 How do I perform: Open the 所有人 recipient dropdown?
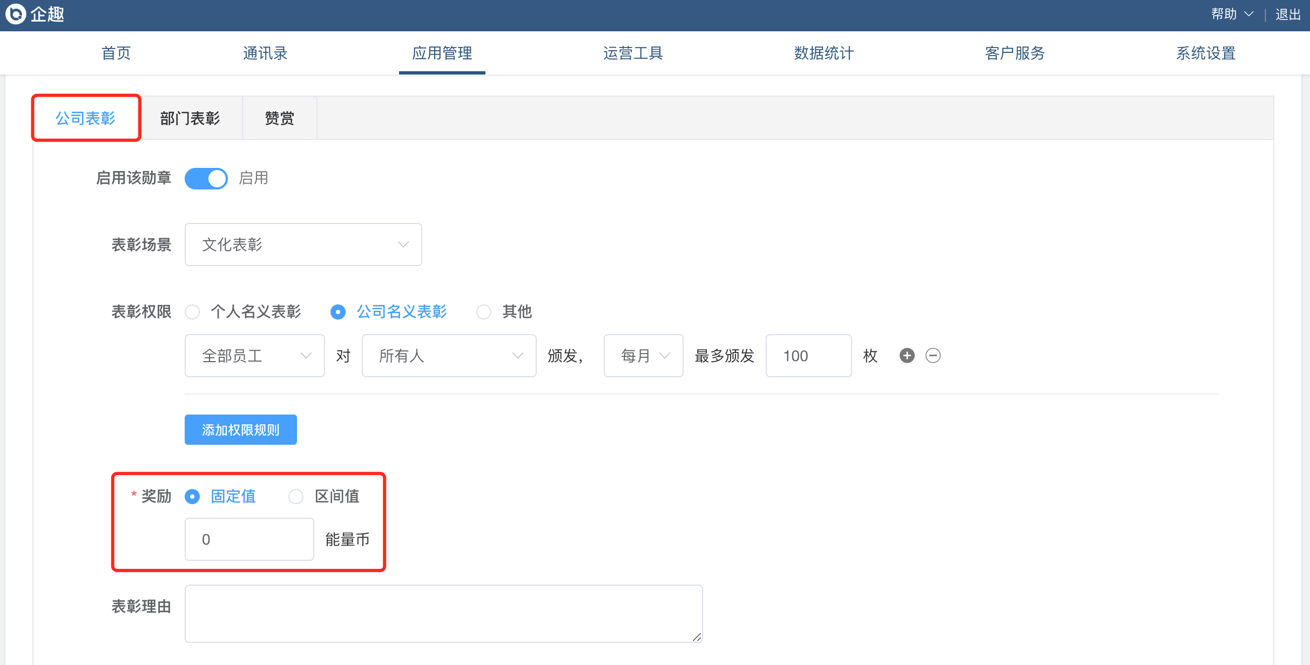[x=449, y=356]
